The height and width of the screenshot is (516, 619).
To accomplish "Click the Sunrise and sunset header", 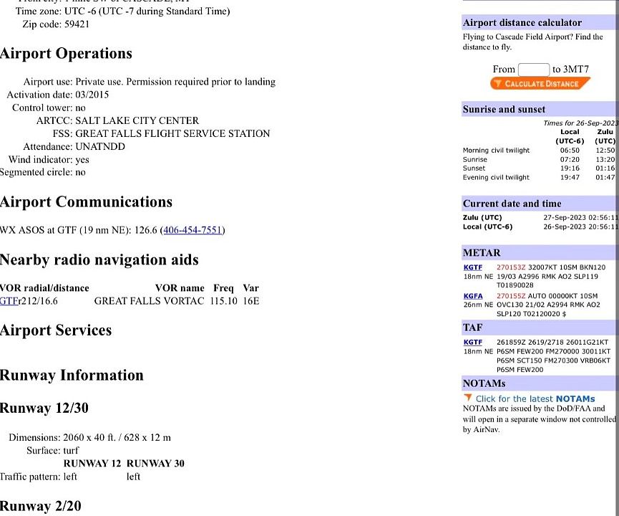I will (504, 109).
